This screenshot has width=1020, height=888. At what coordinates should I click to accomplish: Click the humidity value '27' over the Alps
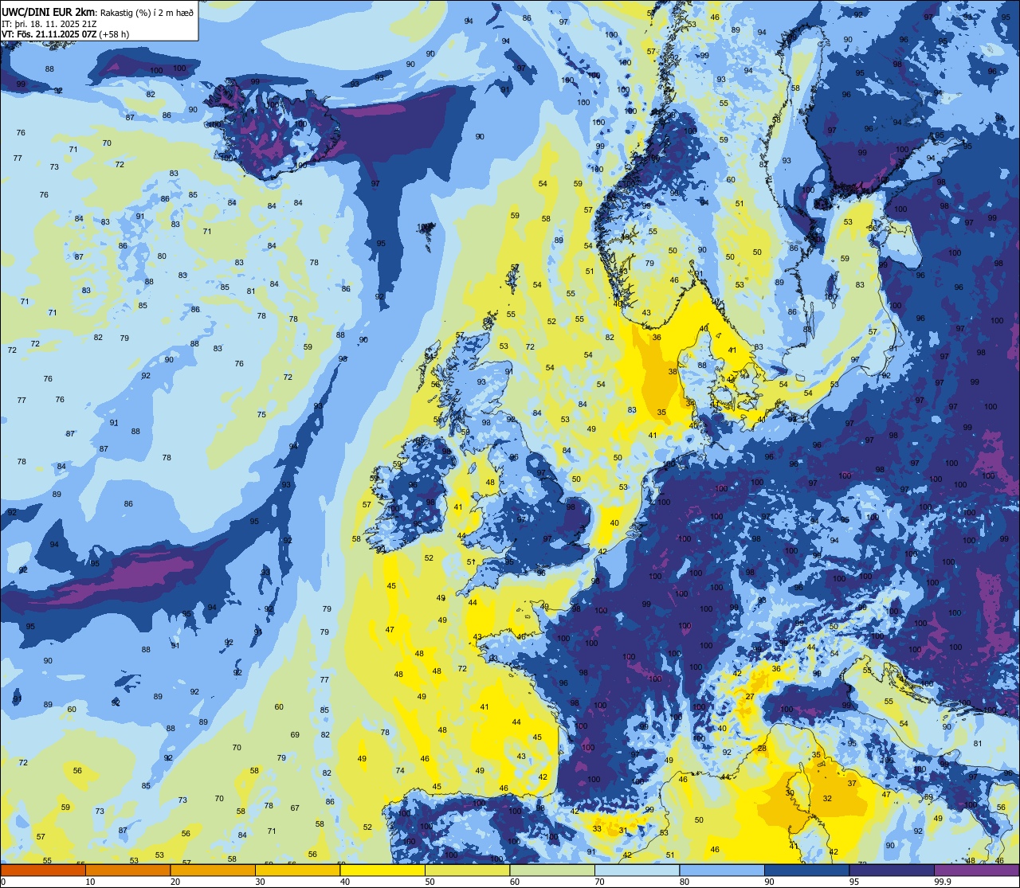(x=750, y=697)
